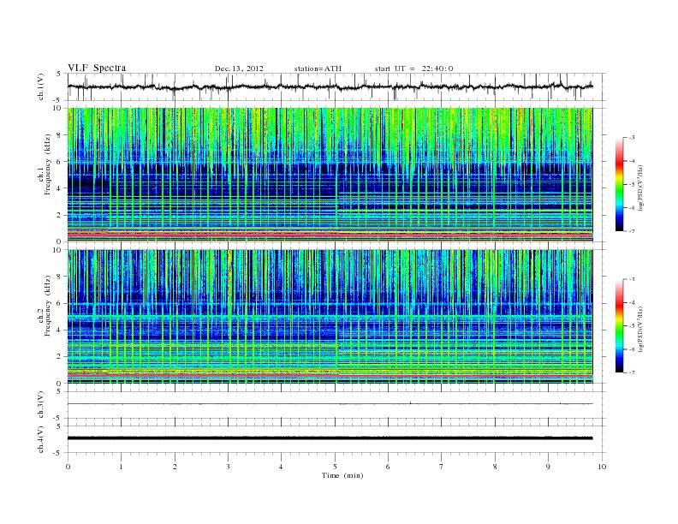Image resolution: width=678 pixels, height=524 pixels.
Task: Click the '-3' tick on ch.1 color bar
Action: click(x=631, y=138)
